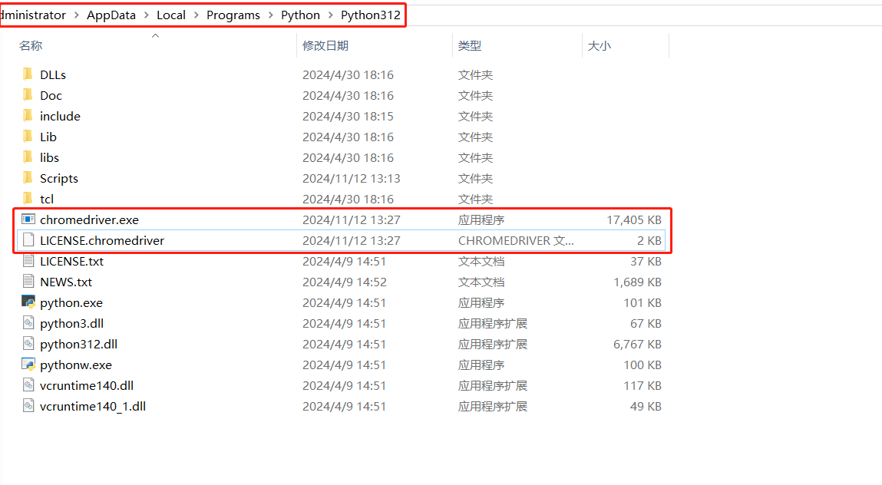Click the 2024/4/9 14:52 date of NEWS.txt
The width and height of the screenshot is (882, 485).
(x=344, y=282)
